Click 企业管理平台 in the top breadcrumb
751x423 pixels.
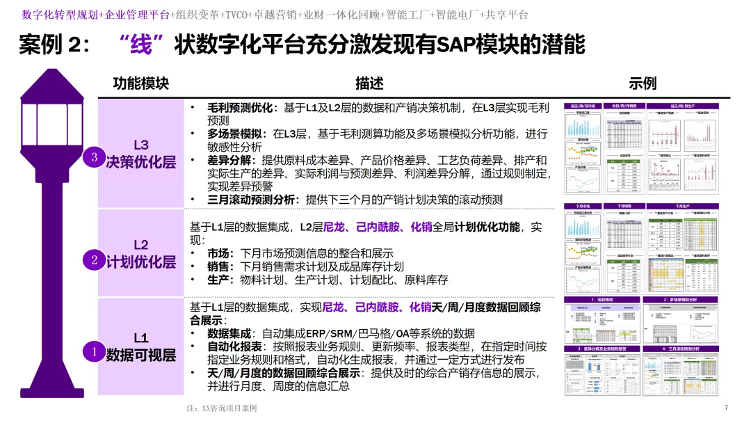click(137, 15)
